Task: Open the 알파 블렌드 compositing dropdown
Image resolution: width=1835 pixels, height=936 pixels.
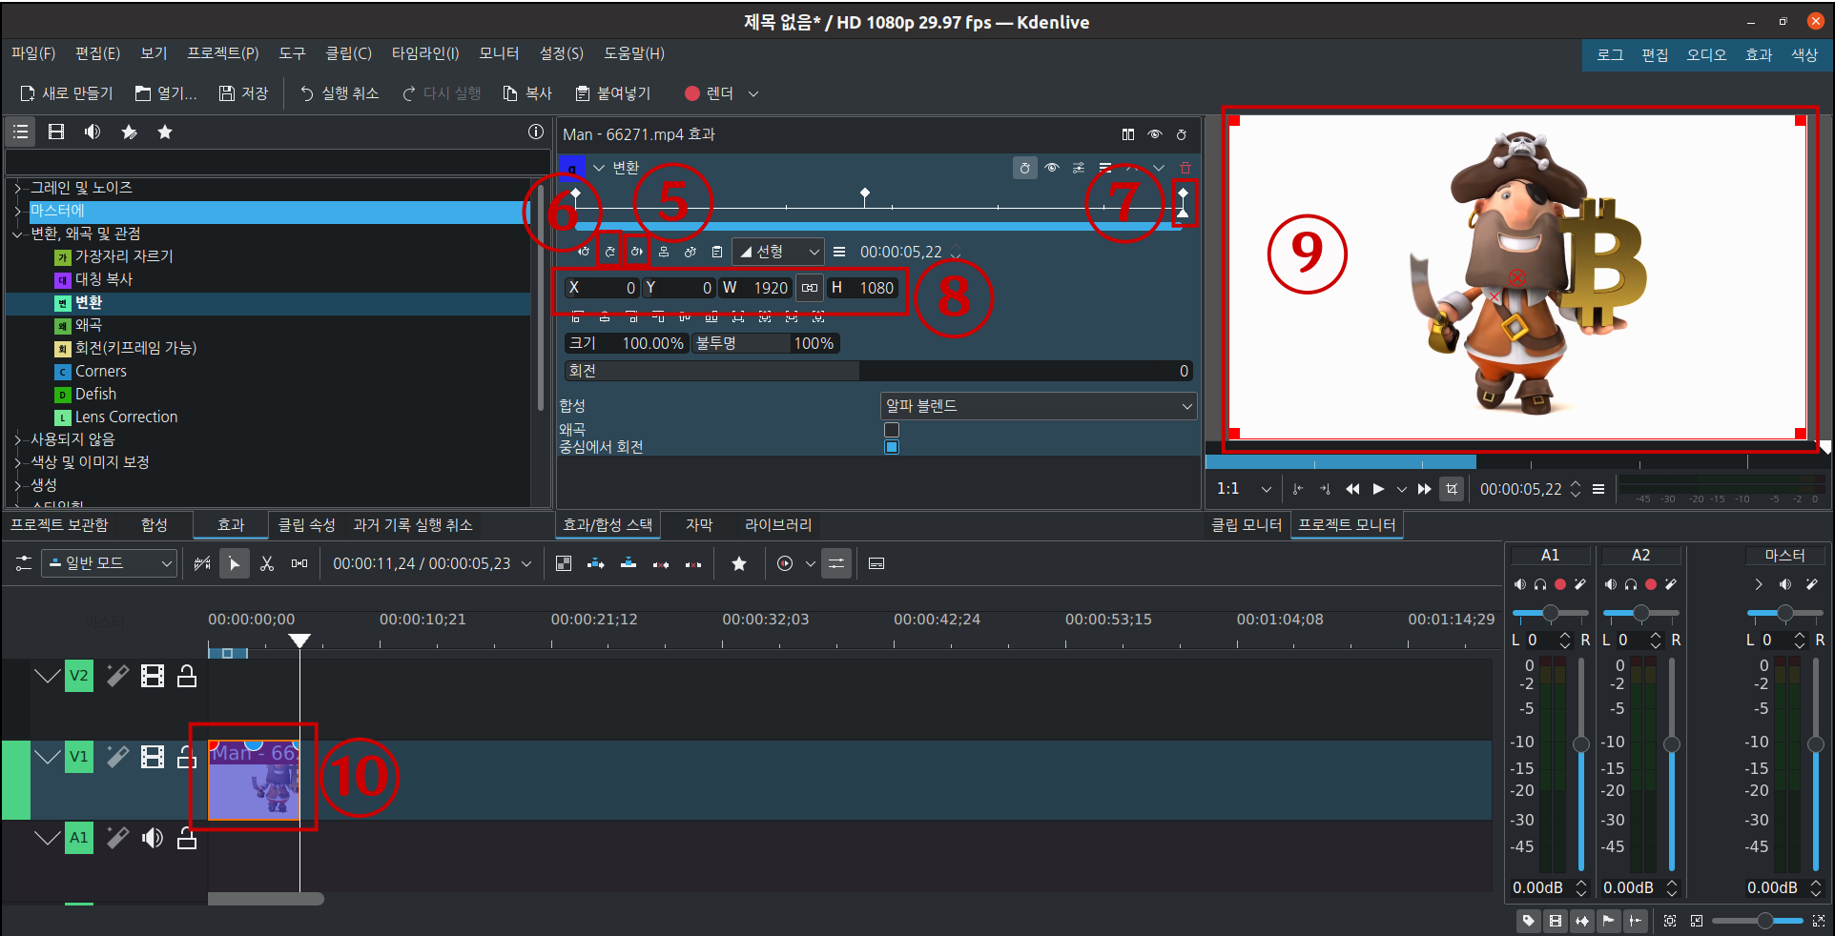Action: point(1037,406)
